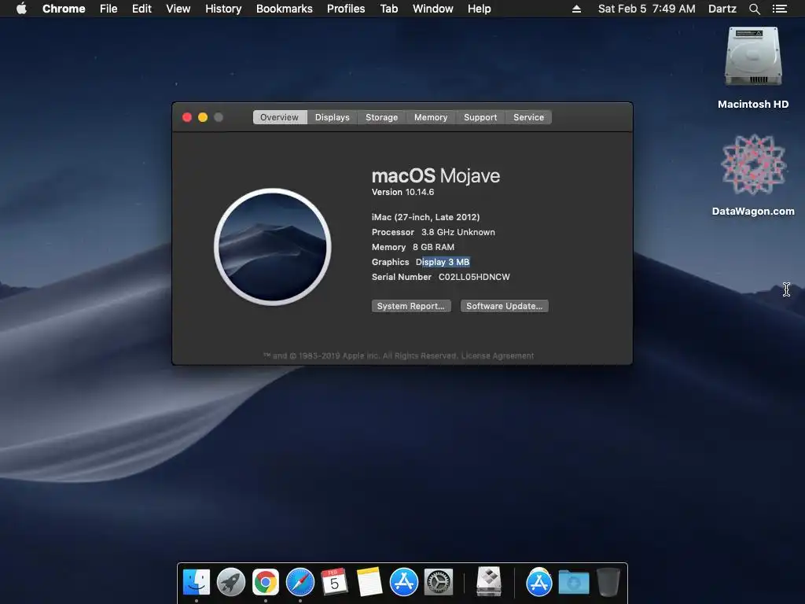Screen dimensions: 805x604
Task: Click the eject icon in menu bar
Action: [x=576, y=9]
